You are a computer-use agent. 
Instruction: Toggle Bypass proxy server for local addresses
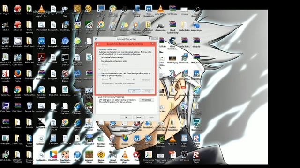tap(103, 84)
